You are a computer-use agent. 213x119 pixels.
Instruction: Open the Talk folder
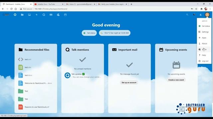pos(36,99)
